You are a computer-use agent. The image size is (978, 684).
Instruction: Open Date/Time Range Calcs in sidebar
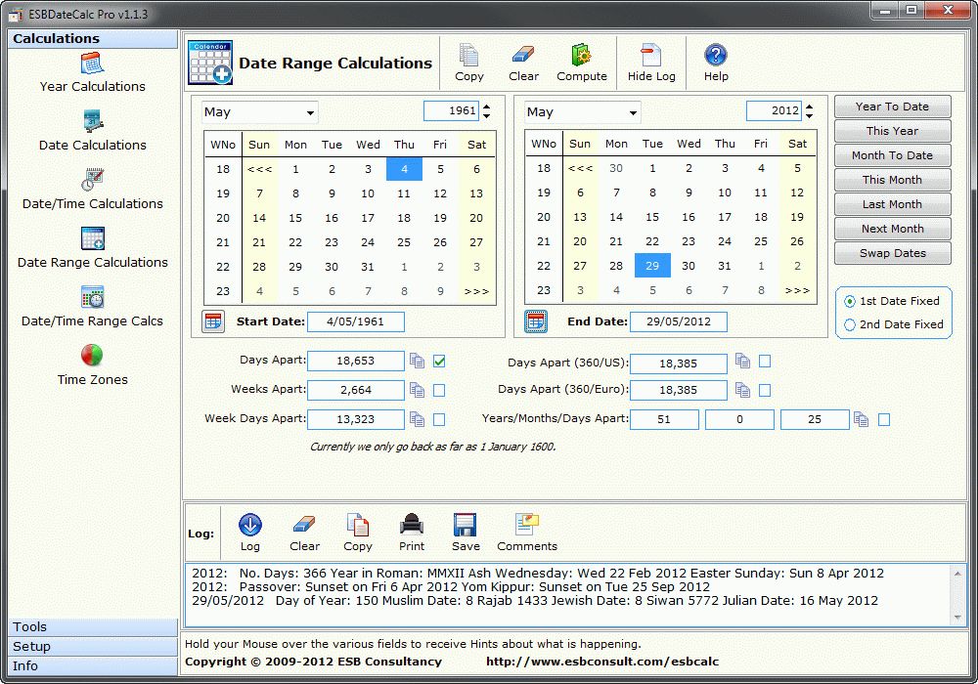click(92, 307)
